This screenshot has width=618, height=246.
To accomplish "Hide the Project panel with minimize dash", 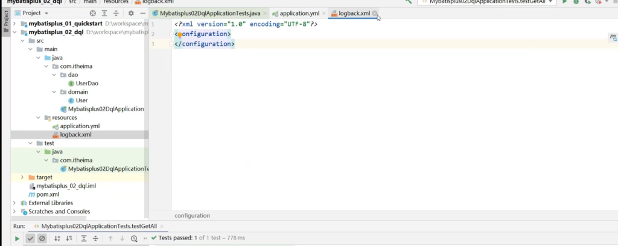I will click(142, 13).
